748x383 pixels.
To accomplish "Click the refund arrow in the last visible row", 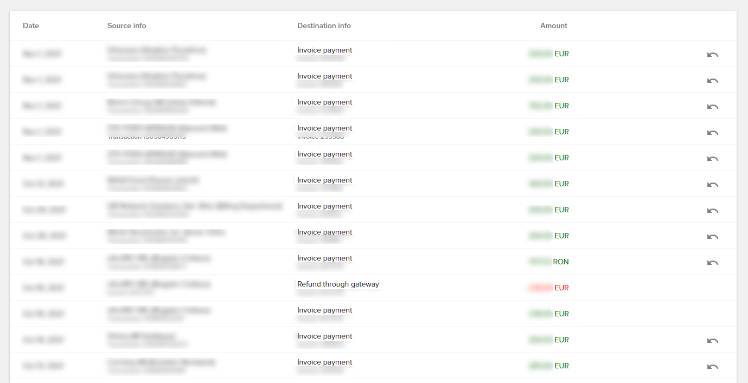I will tap(712, 366).
